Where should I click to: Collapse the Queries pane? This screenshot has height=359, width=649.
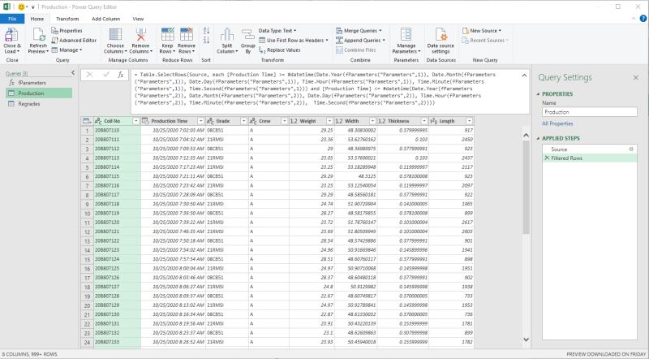pyautogui.click(x=73, y=73)
